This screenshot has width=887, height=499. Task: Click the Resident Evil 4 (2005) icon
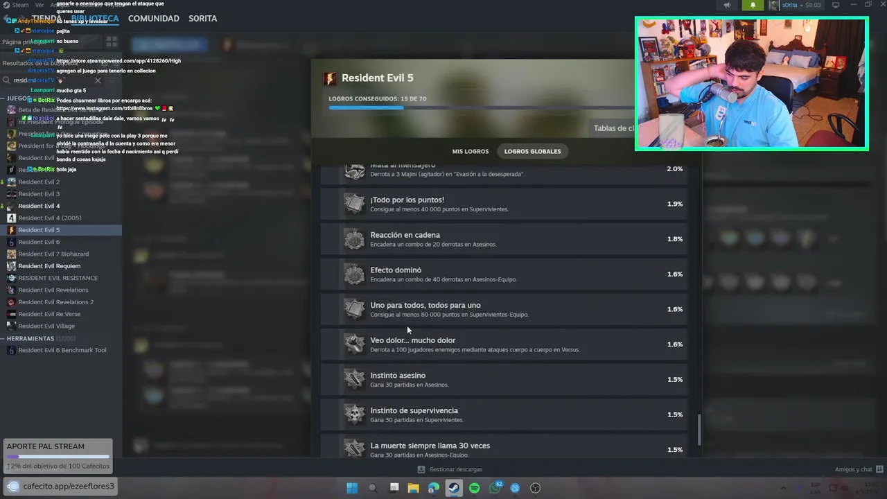point(11,218)
